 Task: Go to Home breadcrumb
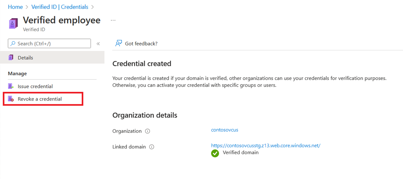pyautogui.click(x=15, y=7)
